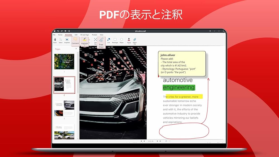The image size is (279, 157).
Task: Open page 3 thumbnail
Action: coord(64,108)
